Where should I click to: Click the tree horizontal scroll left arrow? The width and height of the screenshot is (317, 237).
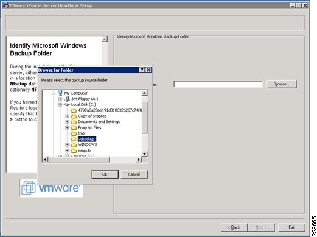45,159
